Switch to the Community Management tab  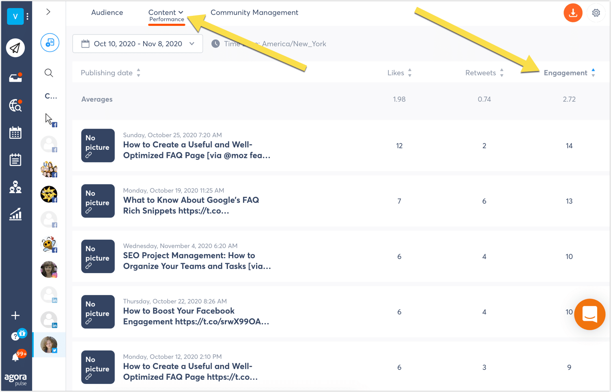point(254,13)
